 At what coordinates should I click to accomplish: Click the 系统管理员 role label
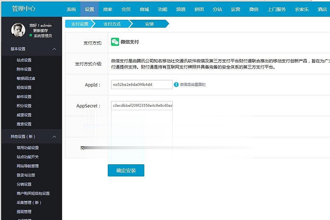43,36
